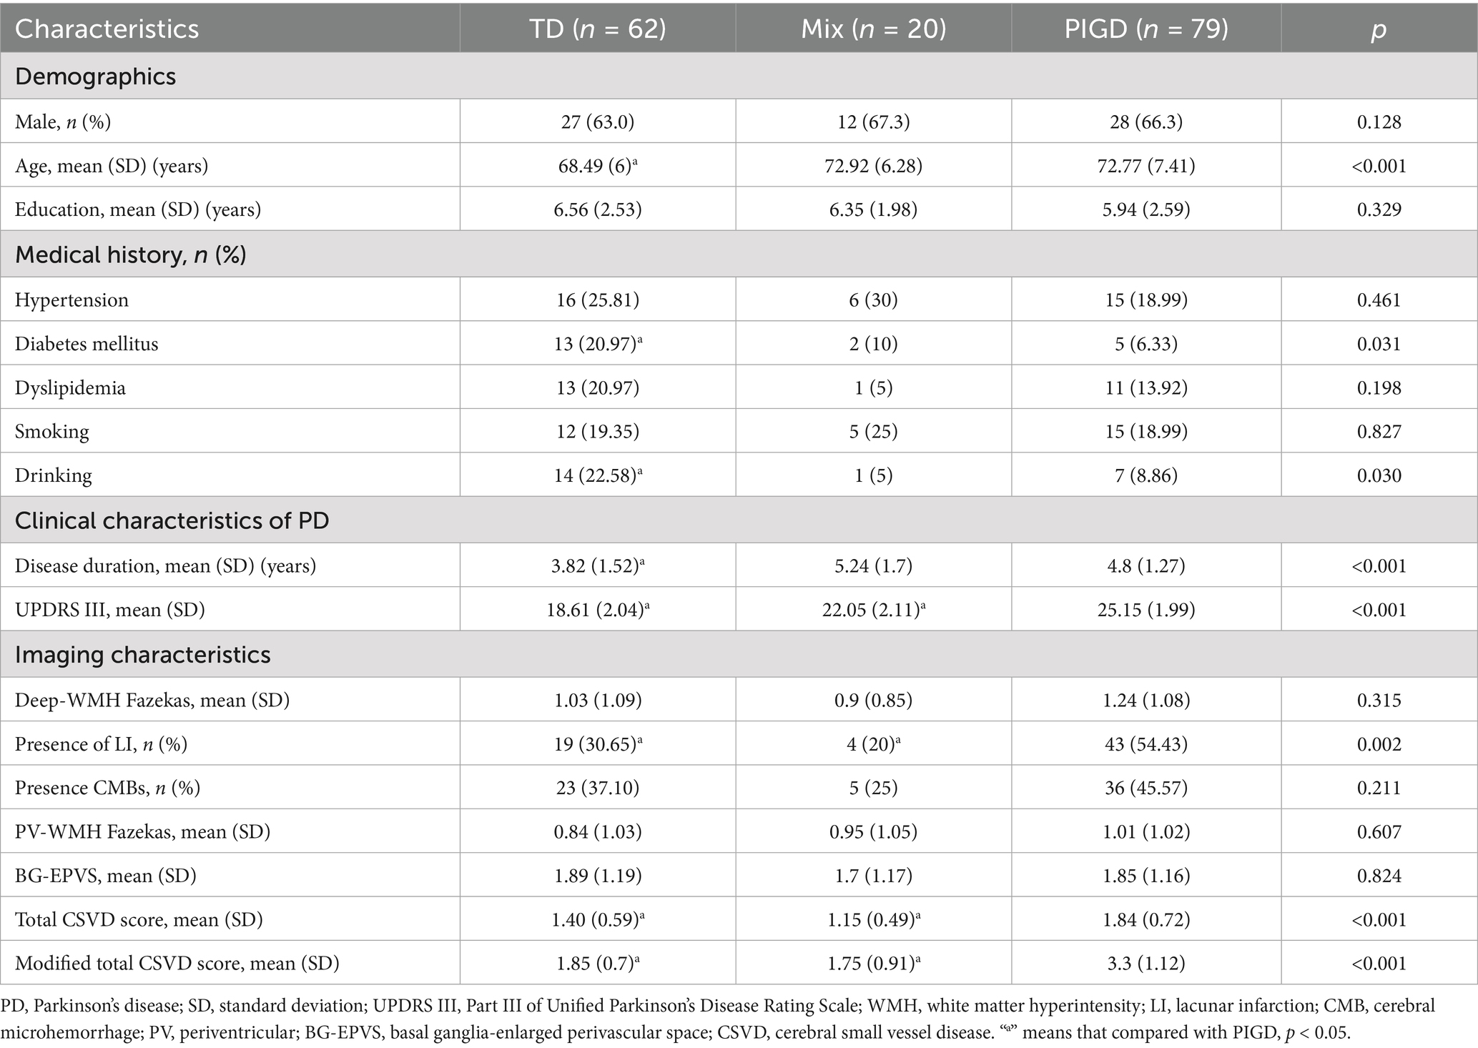Select the Dyslipidemia row label
This screenshot has height=1048, width=1478.
click(70, 388)
